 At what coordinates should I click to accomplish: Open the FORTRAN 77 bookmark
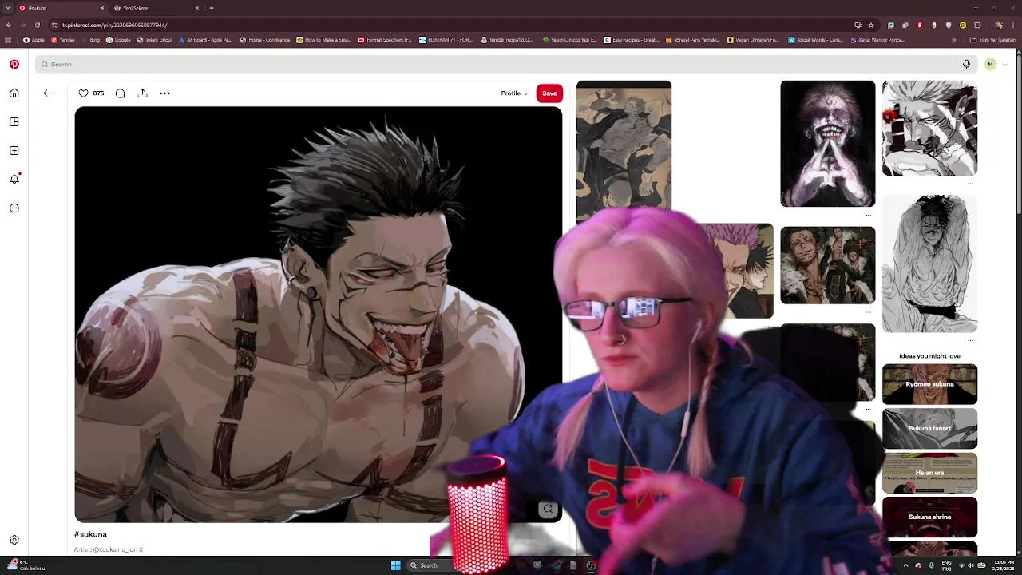446,40
